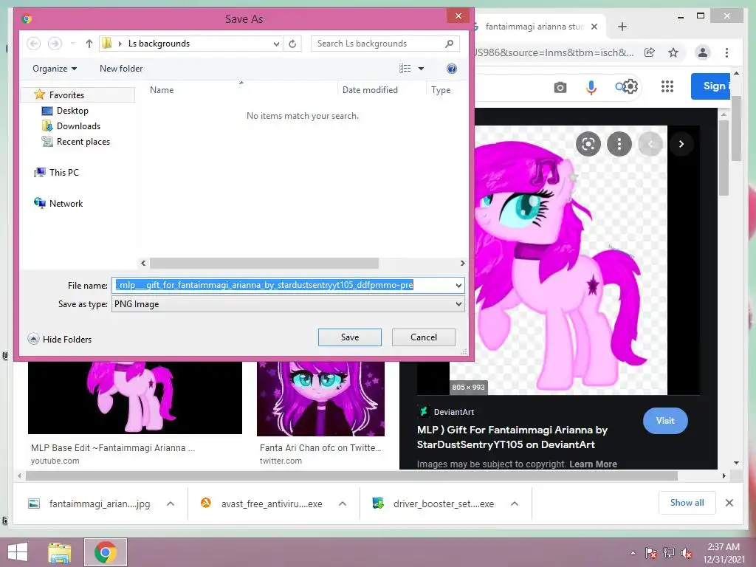Open the preview image three-dot options
The width and height of the screenshot is (756, 567).
pyautogui.click(x=619, y=144)
